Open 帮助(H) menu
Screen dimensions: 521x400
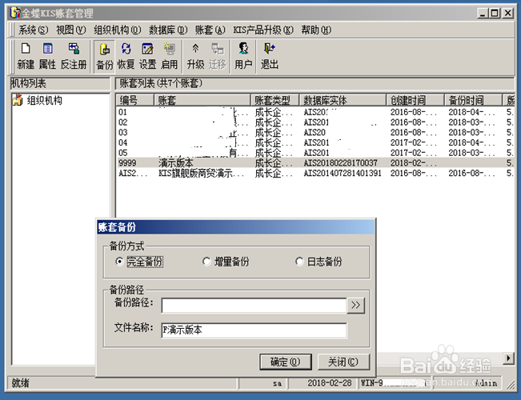click(316, 30)
